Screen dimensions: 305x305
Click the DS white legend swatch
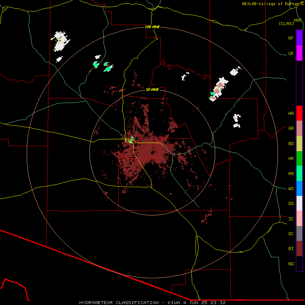(299, 203)
